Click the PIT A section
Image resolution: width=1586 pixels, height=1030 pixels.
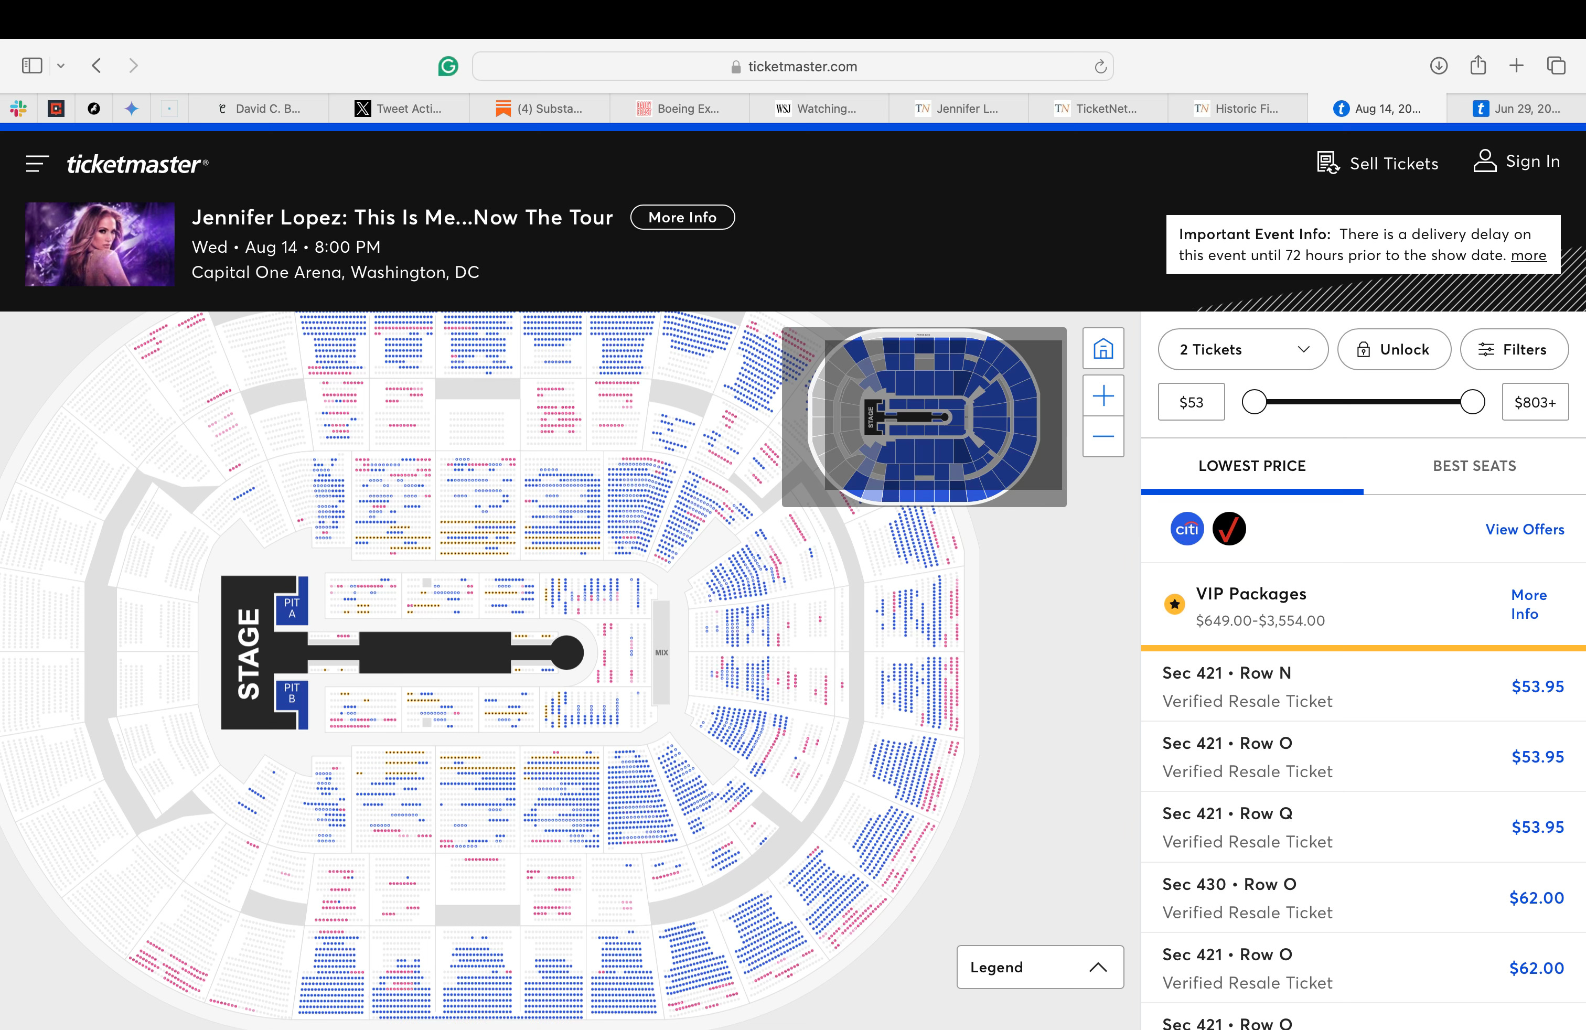pos(292,608)
